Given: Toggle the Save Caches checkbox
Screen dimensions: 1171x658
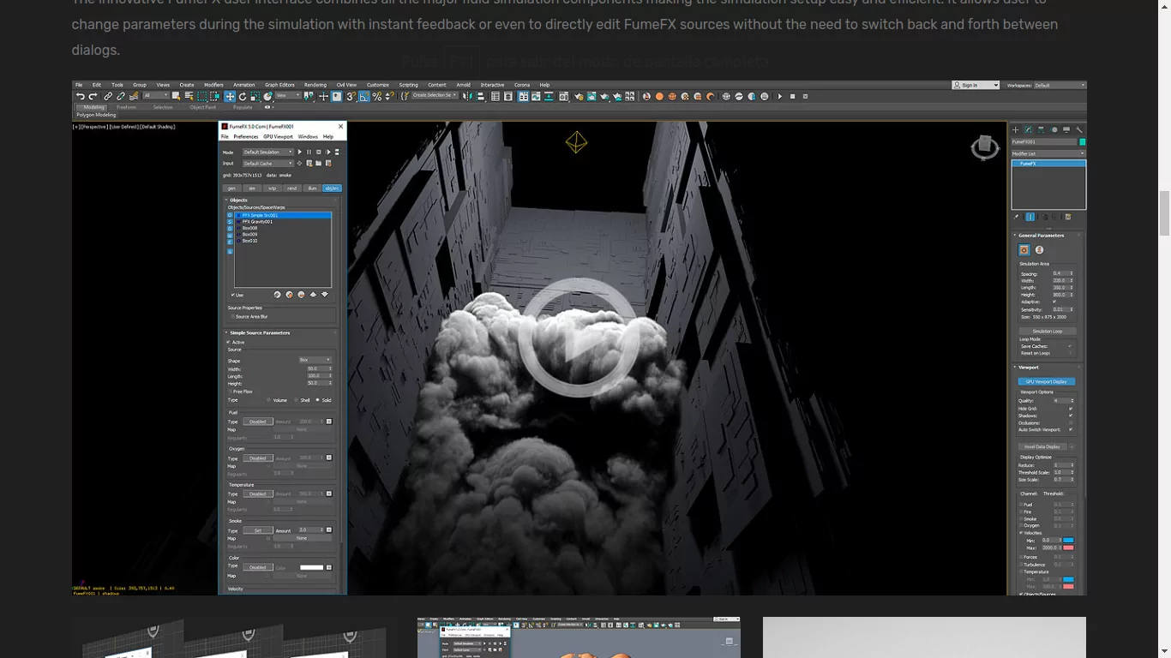Looking at the screenshot, I should [1070, 346].
